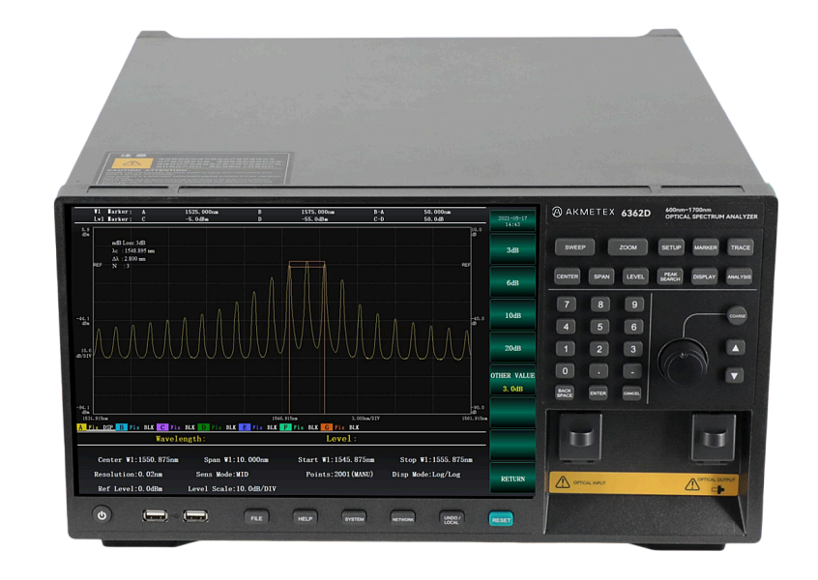Click the Sens Mode:MID readout
The height and width of the screenshot is (580, 818).
click(x=222, y=474)
